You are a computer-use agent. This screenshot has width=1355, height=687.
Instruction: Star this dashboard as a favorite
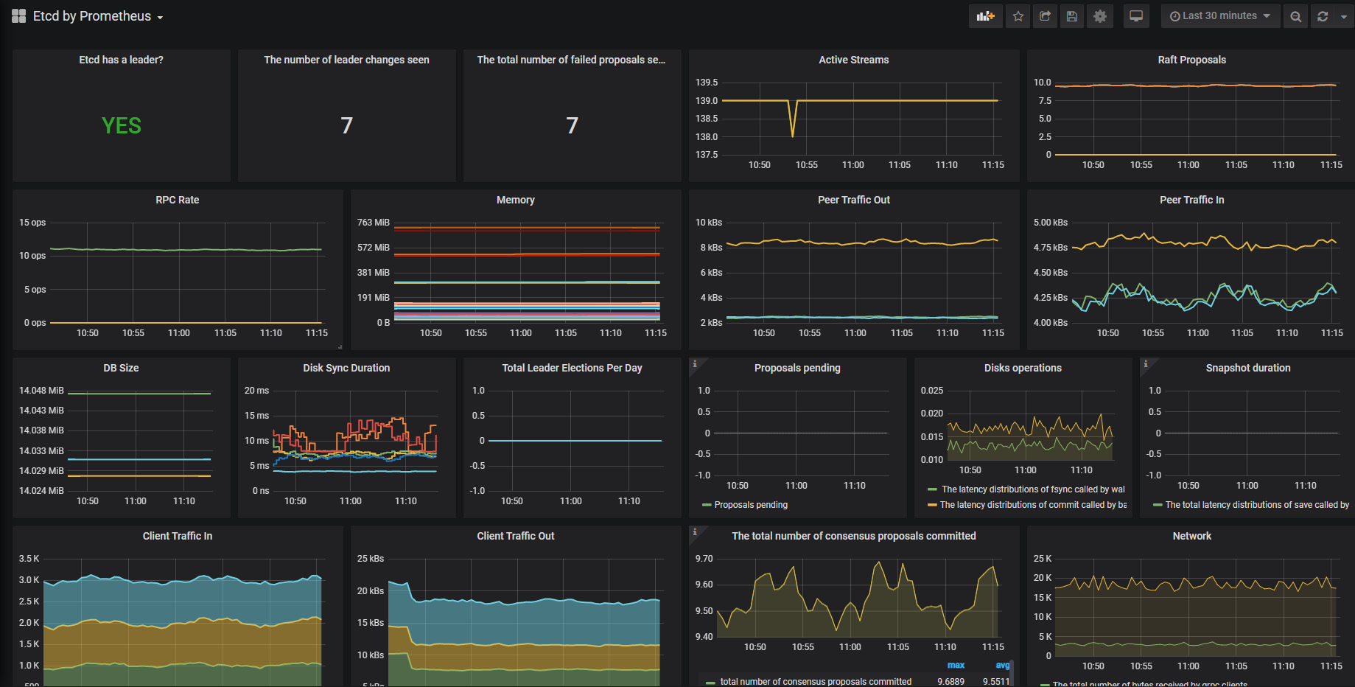(1018, 16)
